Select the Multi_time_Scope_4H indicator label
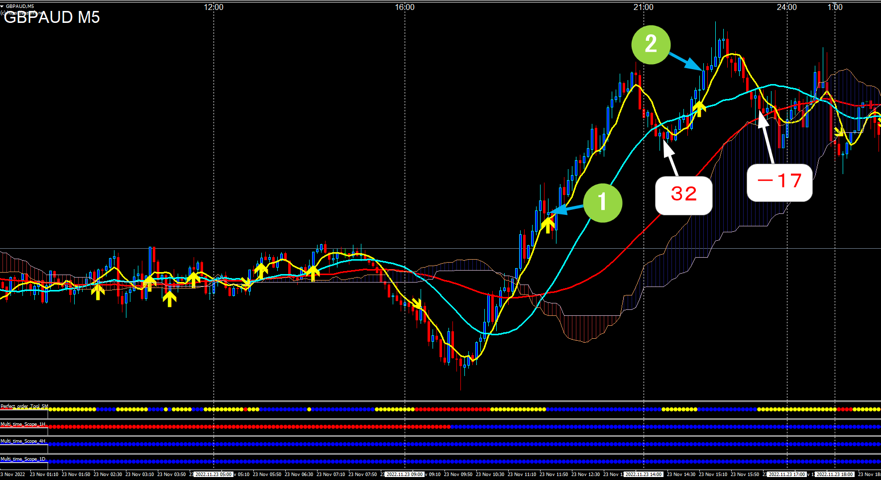 (x=23, y=441)
